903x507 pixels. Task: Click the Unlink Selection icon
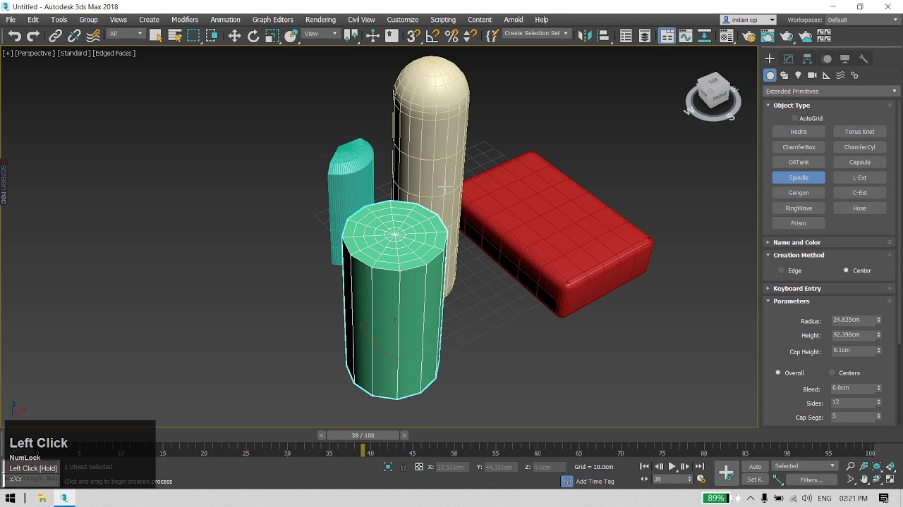74,36
